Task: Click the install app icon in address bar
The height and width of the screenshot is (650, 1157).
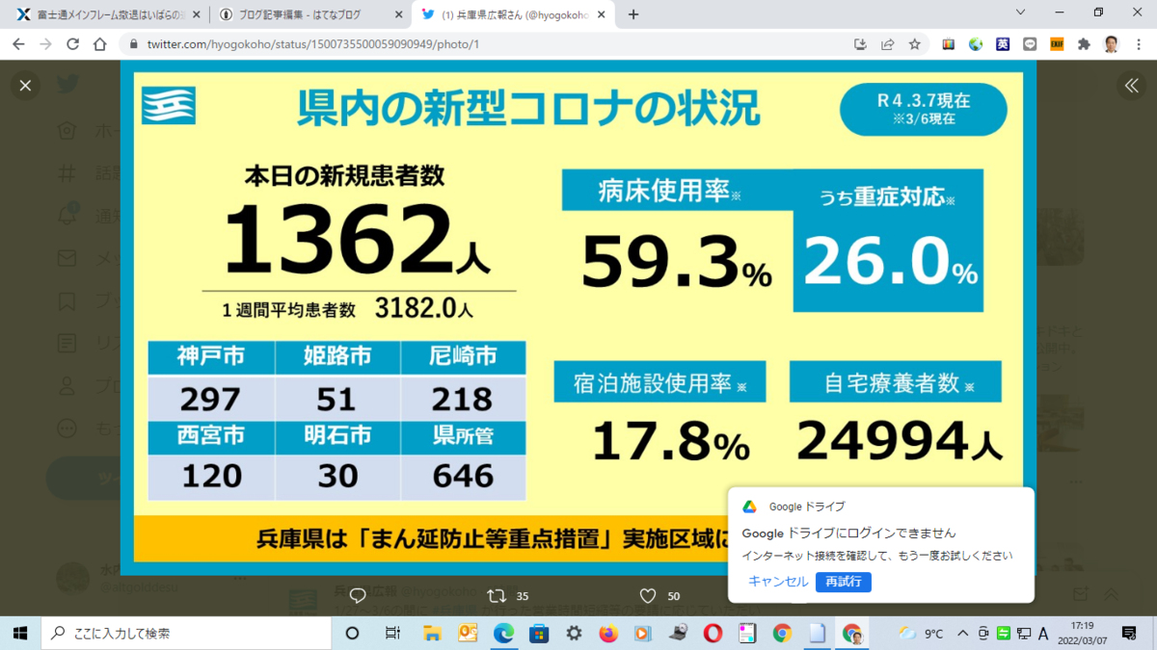Action: click(861, 44)
